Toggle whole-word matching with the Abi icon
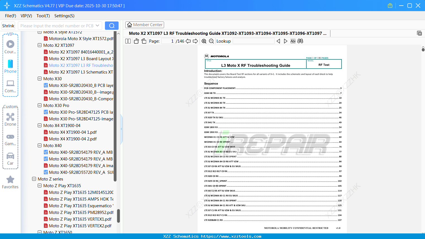 (x=293, y=41)
